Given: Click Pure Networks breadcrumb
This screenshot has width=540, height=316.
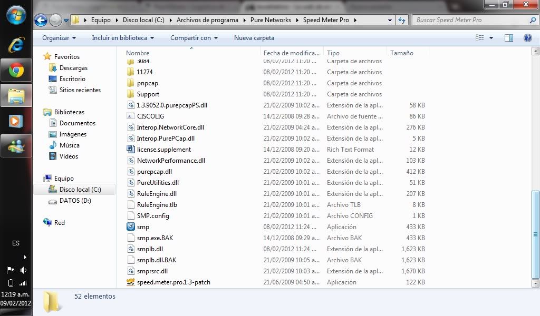Looking at the screenshot, I should point(271,20).
